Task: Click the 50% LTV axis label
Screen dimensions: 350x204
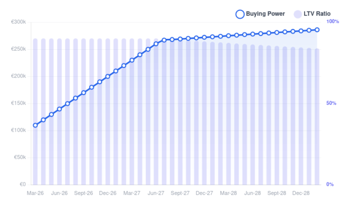Action: [x=331, y=103]
